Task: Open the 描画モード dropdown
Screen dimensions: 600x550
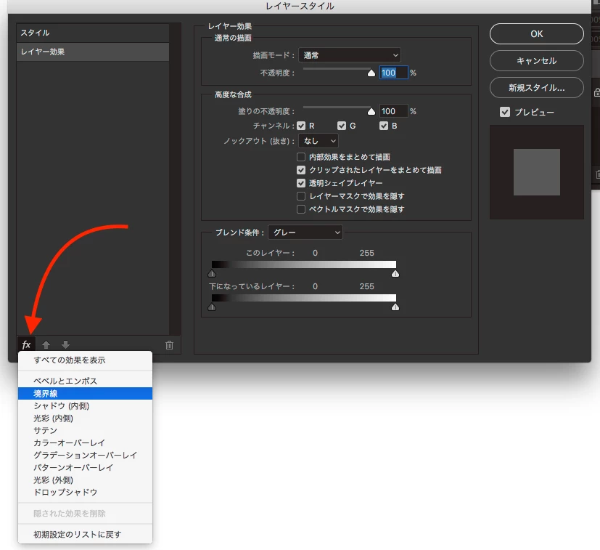Action: pyautogui.click(x=350, y=55)
